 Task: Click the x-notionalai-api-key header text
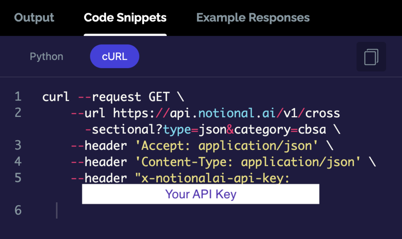tap(212, 178)
